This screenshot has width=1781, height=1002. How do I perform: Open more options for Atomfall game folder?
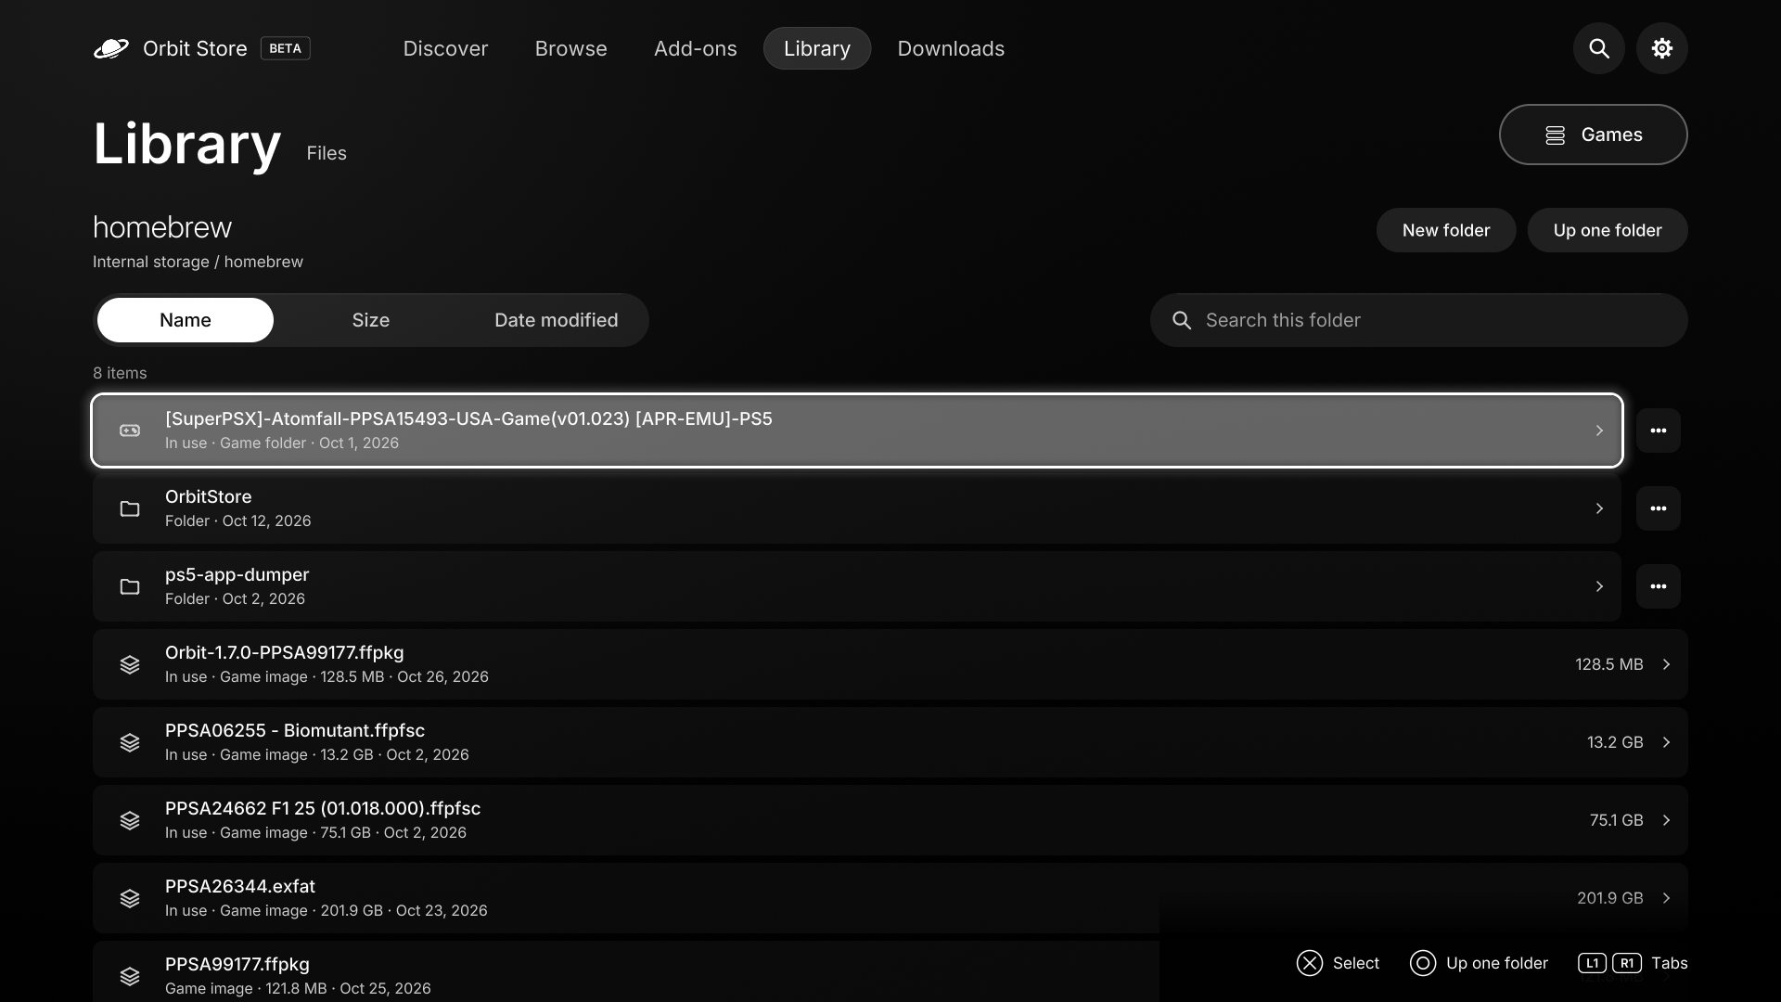click(x=1658, y=430)
